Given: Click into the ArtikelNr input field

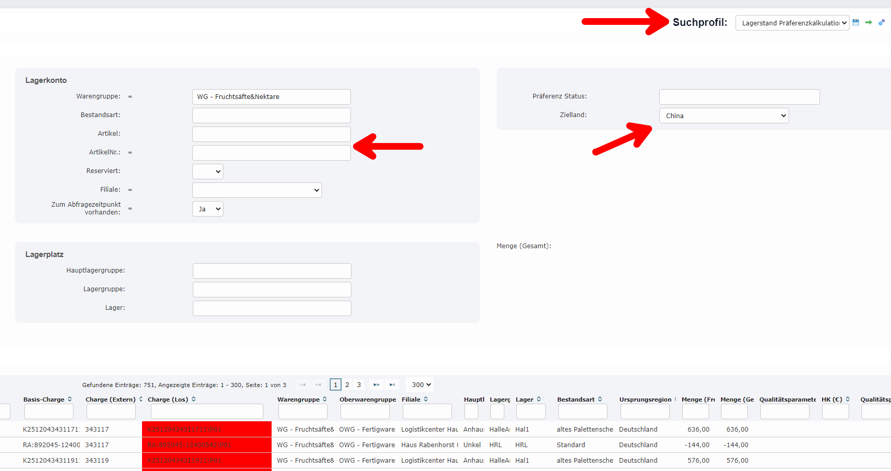Looking at the screenshot, I should point(271,152).
